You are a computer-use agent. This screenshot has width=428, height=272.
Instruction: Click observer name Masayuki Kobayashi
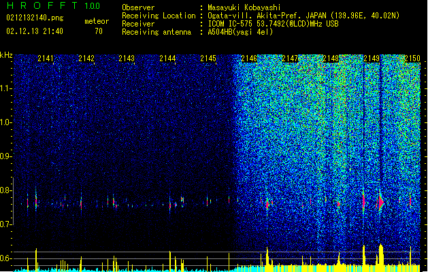click(x=244, y=7)
